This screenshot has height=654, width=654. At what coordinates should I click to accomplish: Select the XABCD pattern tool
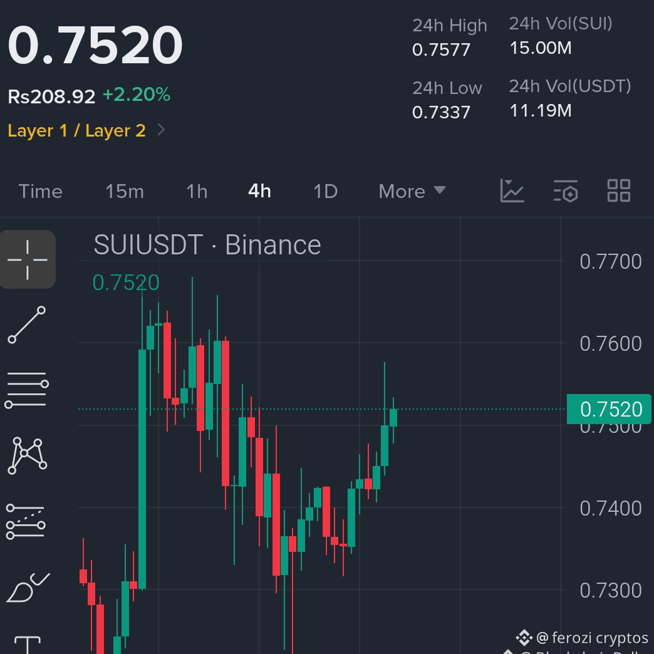[x=27, y=455]
